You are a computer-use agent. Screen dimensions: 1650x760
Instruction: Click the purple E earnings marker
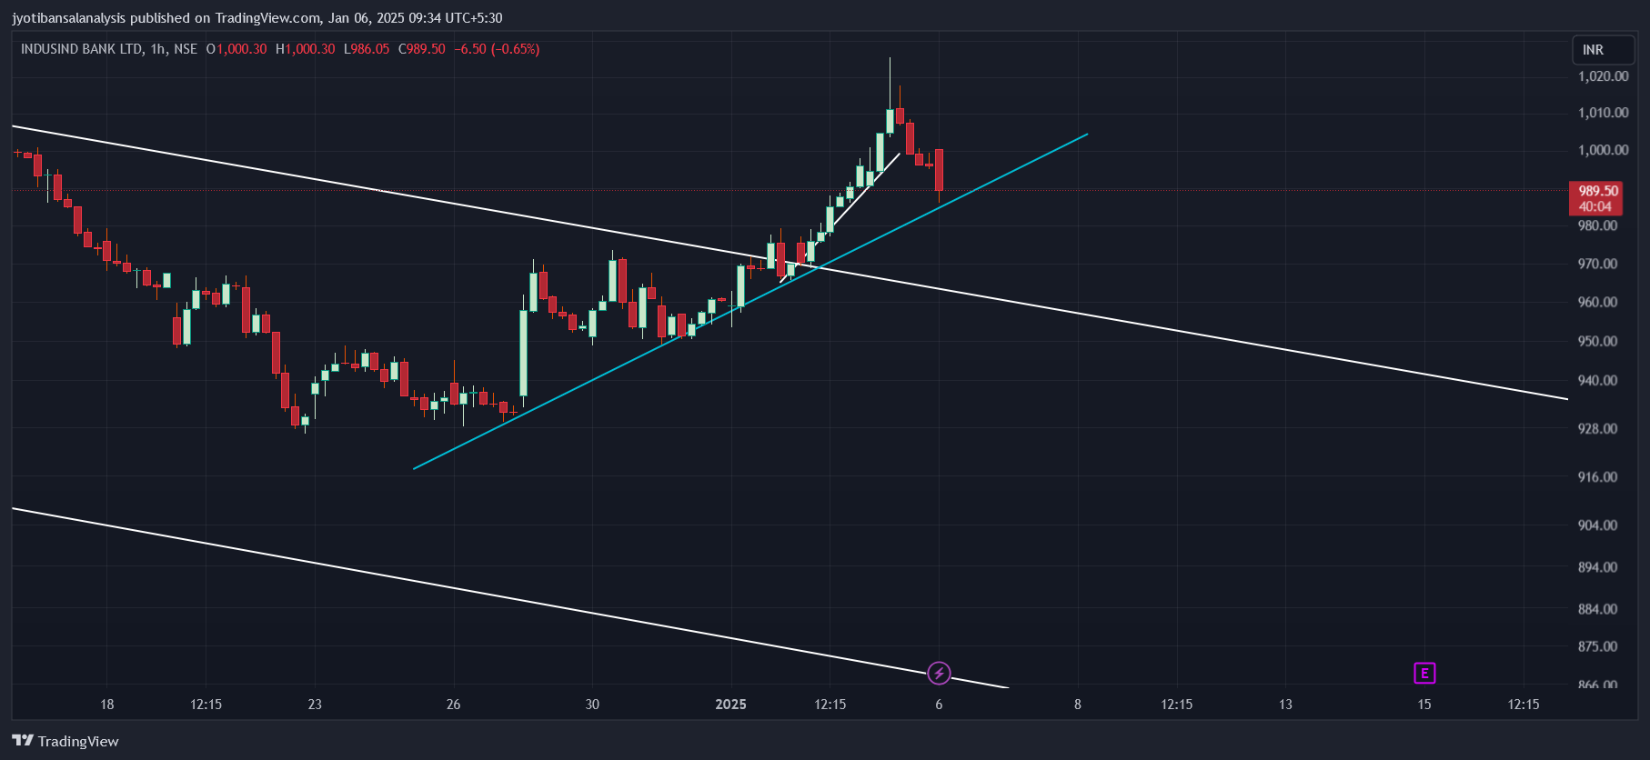pos(1424,673)
